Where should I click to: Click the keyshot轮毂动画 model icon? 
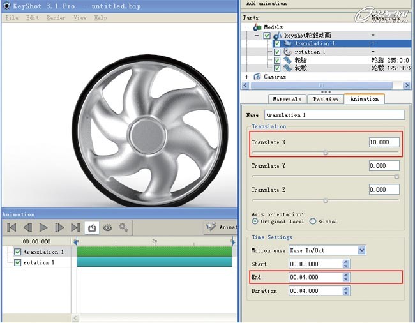pos(277,35)
